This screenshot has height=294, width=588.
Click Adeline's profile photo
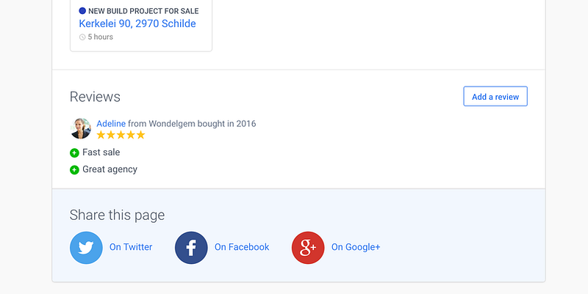[81, 128]
